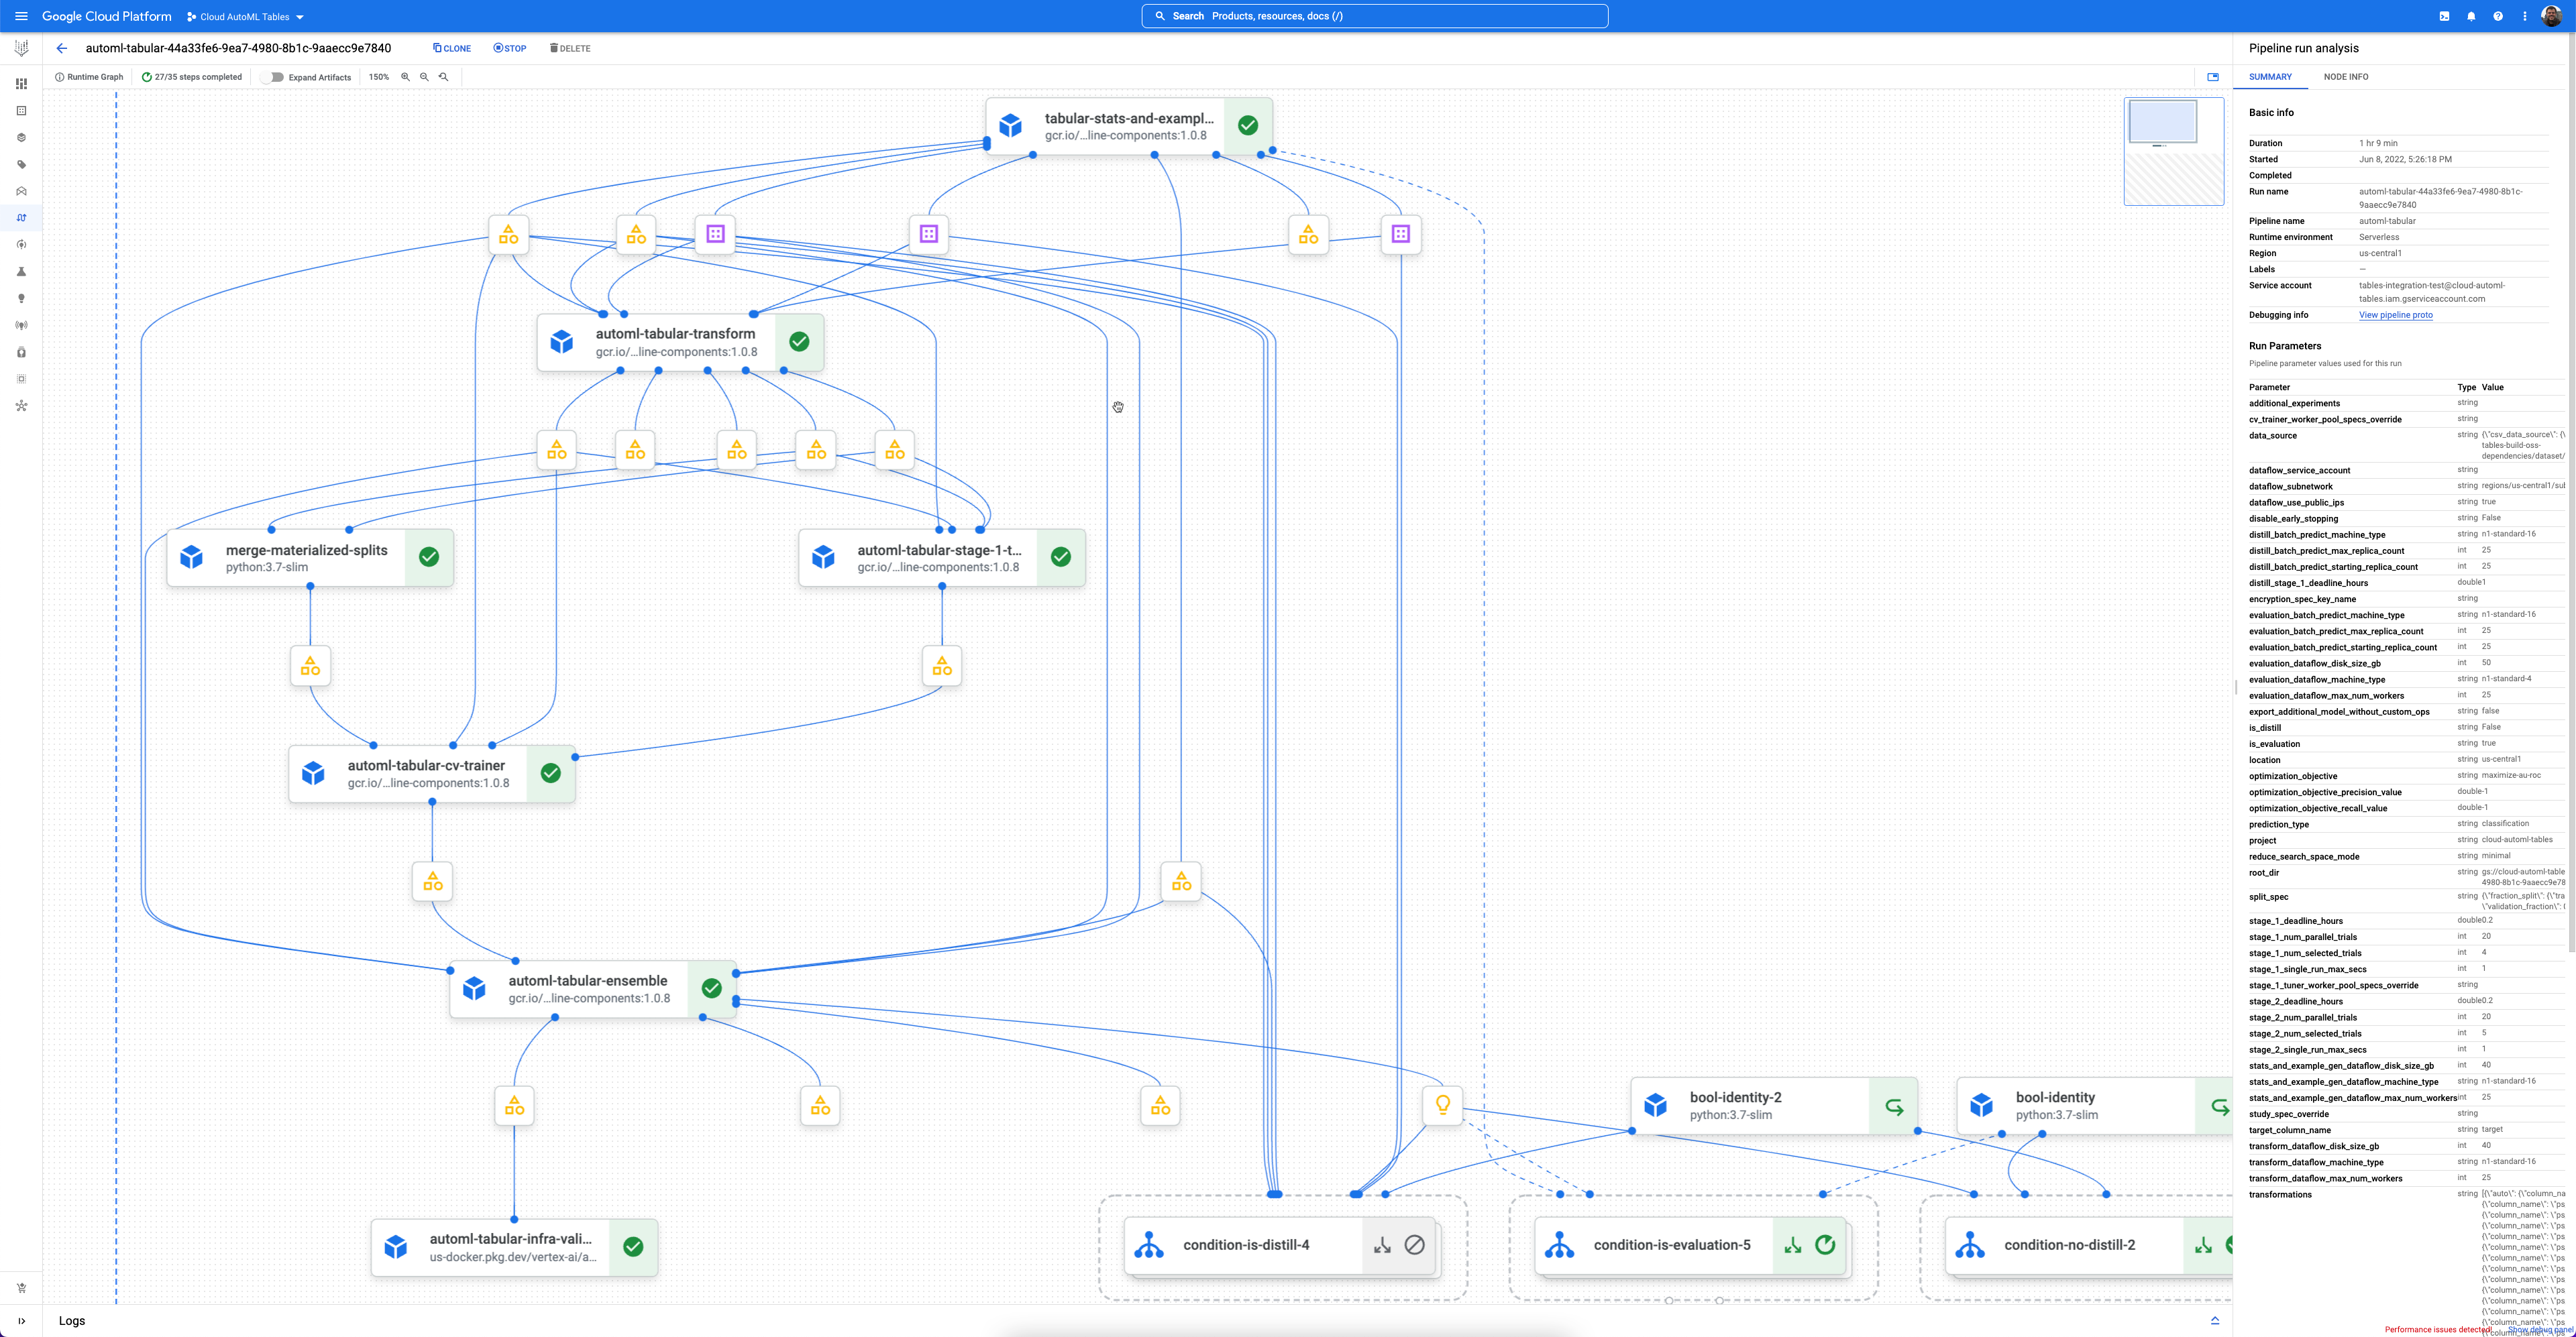Activate Cloud Shell from the top bar
The image size is (2576, 1337).
(x=2443, y=16)
